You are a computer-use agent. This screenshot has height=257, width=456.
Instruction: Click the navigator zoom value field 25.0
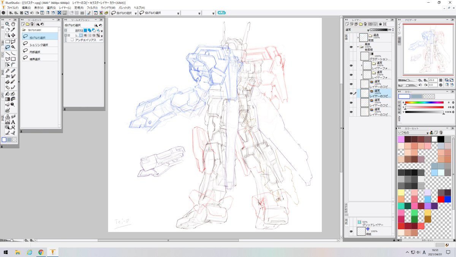coord(433,80)
